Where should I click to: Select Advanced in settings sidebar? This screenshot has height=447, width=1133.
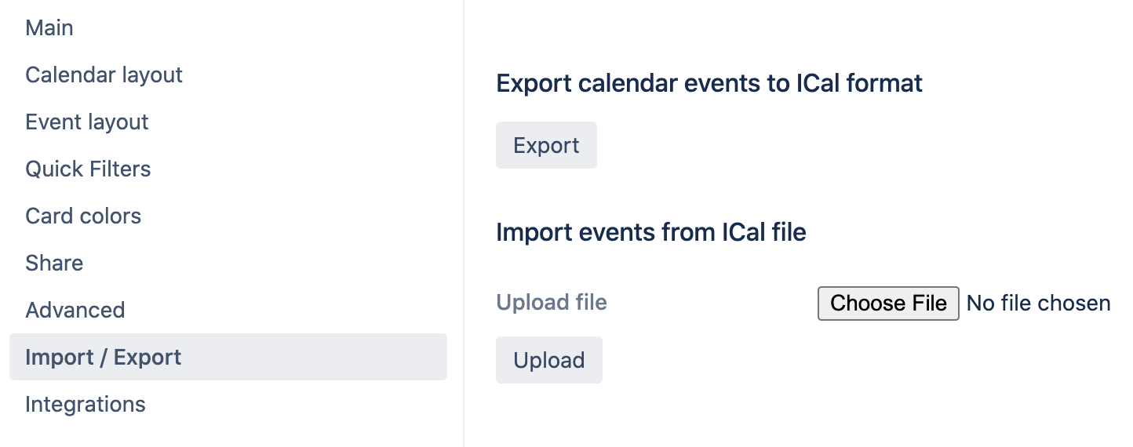coord(75,311)
